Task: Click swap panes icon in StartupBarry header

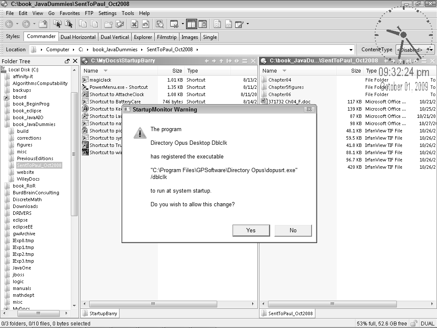Action: point(237,61)
